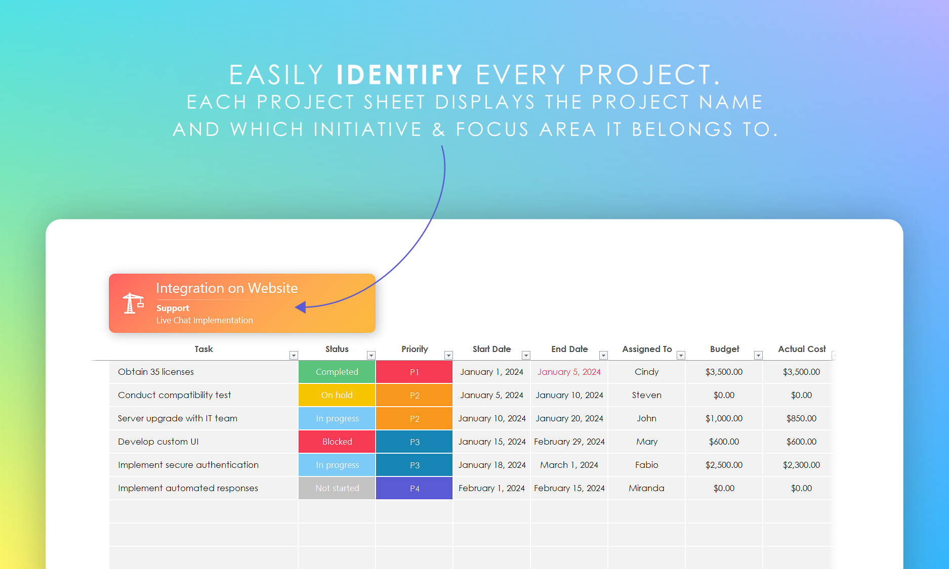Open the Status column filter dropdown
Screen dimensions: 949x569
click(x=371, y=356)
